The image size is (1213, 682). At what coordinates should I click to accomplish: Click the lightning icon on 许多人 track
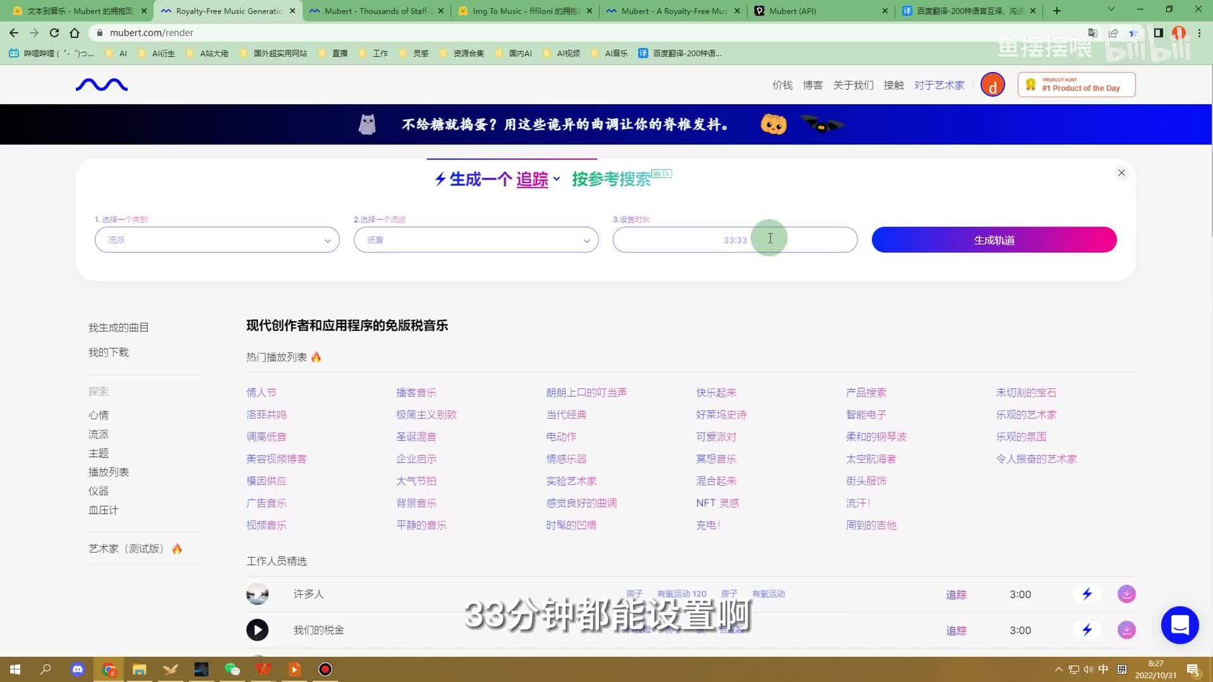pos(1087,594)
